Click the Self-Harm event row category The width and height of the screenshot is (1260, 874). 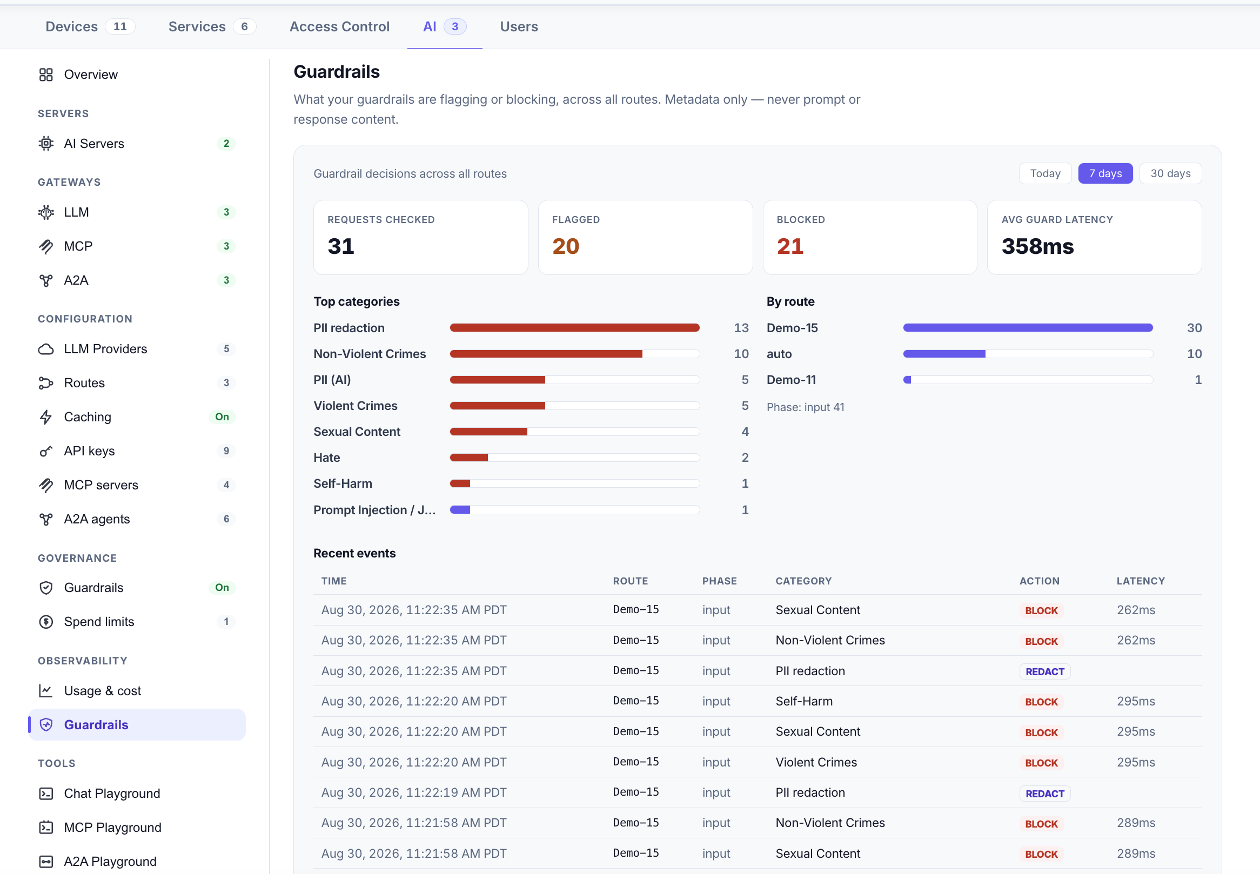[x=804, y=702]
